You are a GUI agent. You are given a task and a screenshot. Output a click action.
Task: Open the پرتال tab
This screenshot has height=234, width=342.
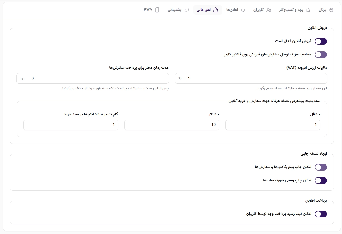point(326,10)
